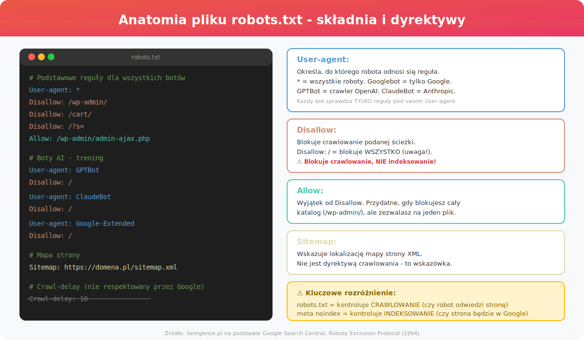This screenshot has height=340, width=584.
Task: Click comment '# Boty AI - trening'
Action: pyautogui.click(x=66, y=158)
